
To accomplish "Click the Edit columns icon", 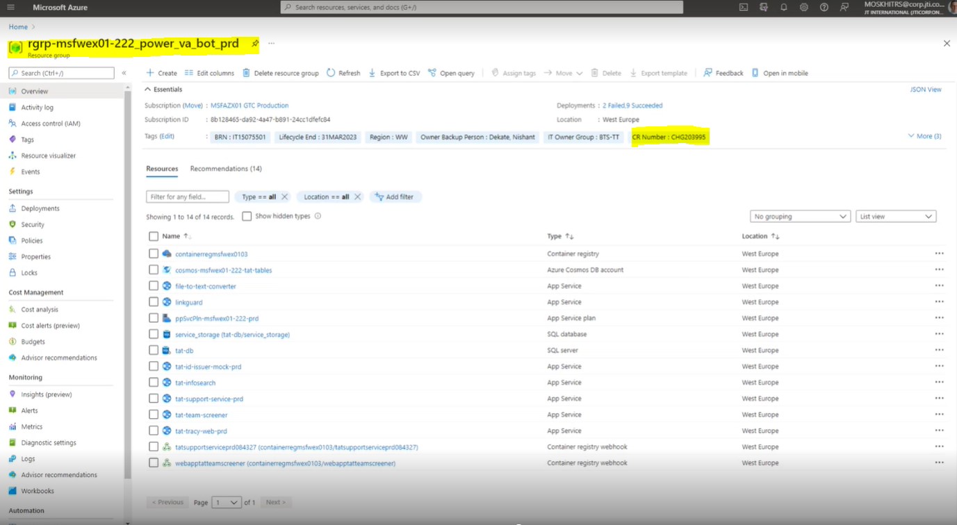I will (188, 73).
